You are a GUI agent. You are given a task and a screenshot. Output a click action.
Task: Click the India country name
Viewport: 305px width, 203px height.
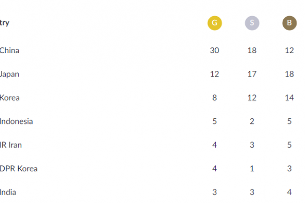tap(8, 192)
